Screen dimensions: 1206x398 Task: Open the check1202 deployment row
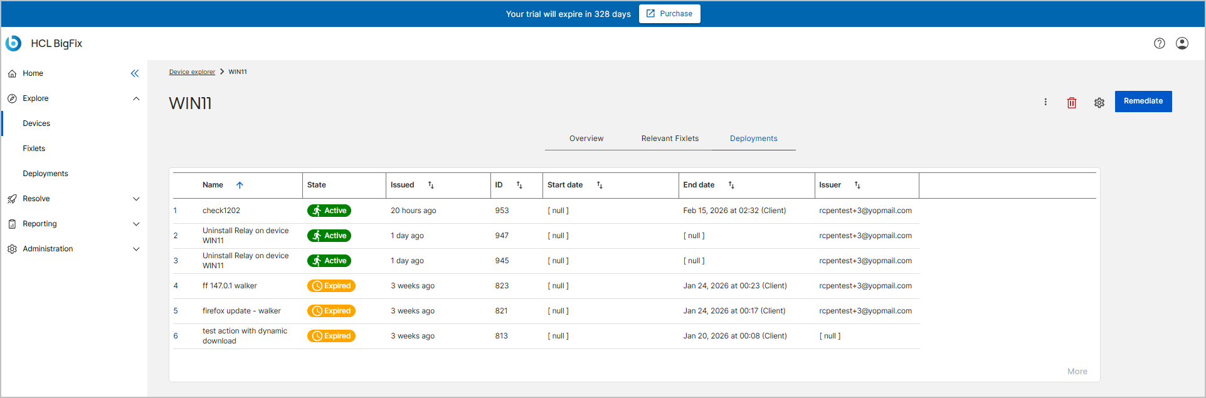click(221, 211)
